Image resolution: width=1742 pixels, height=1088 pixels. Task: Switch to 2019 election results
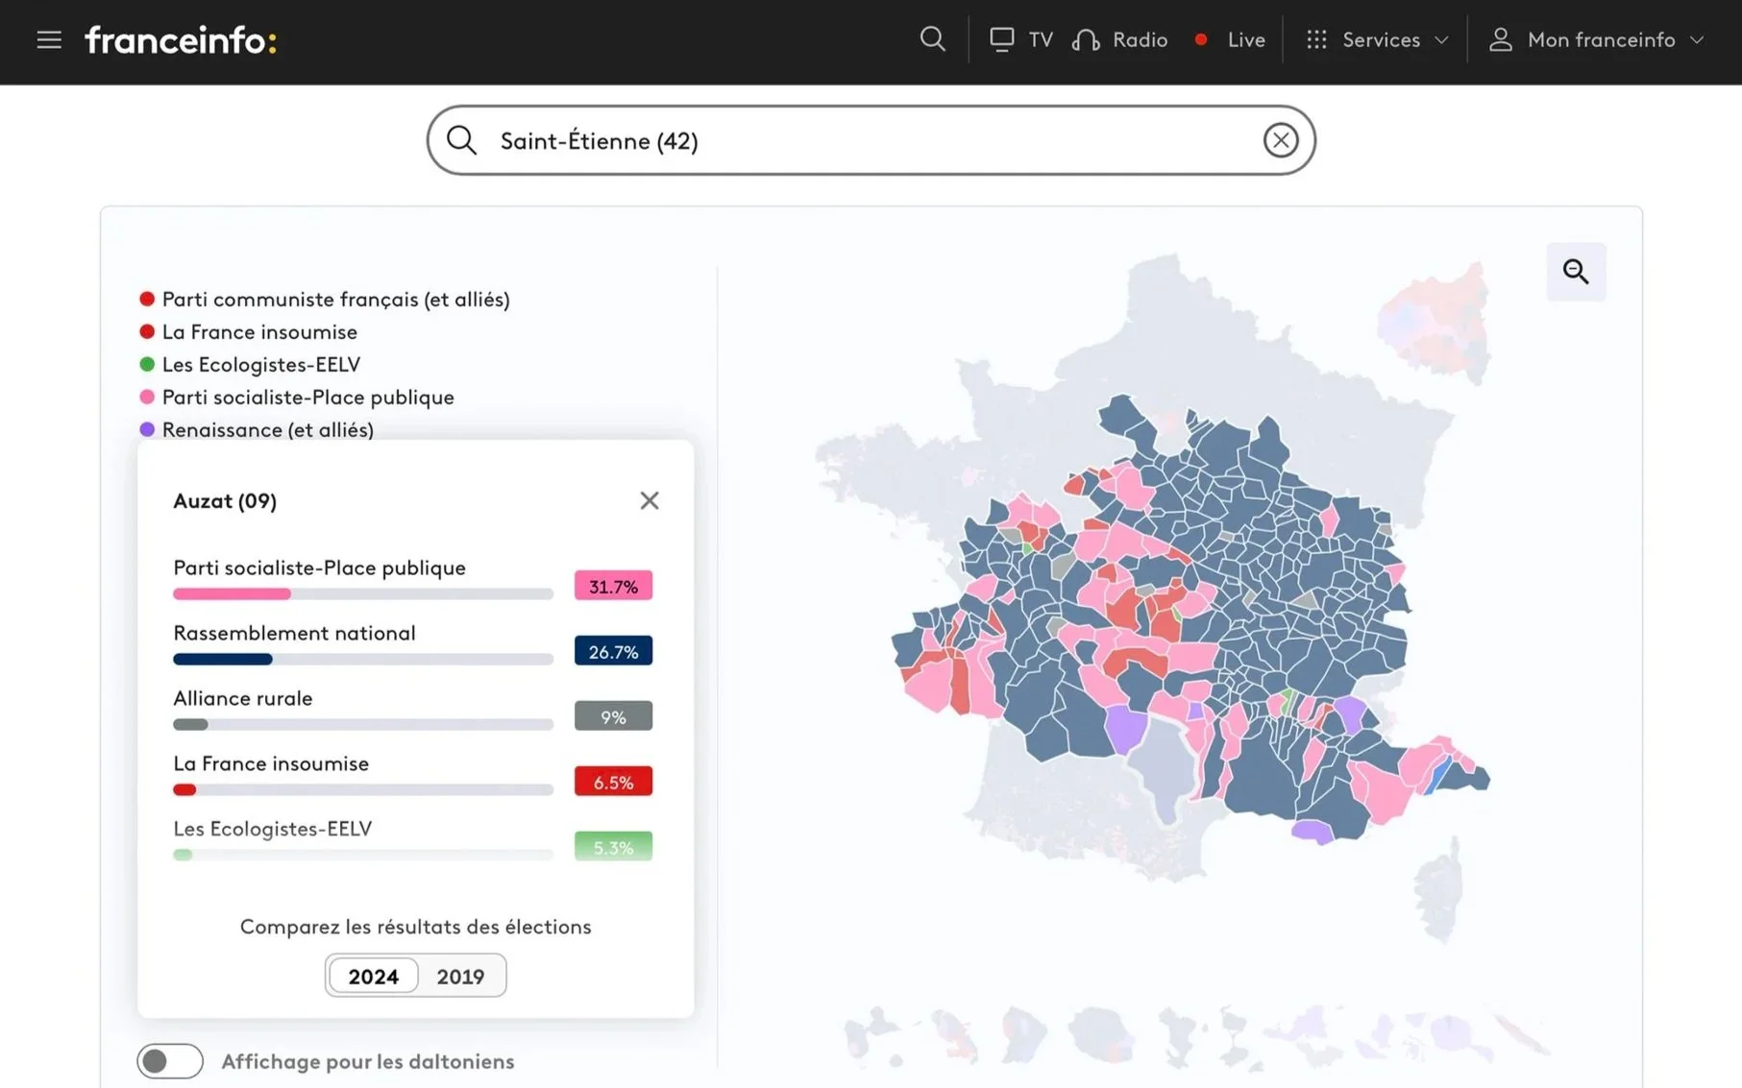tap(460, 976)
